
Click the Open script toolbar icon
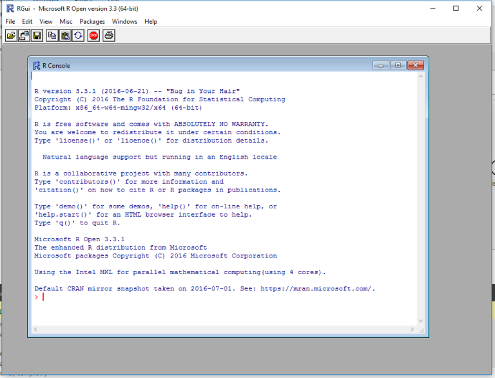(12, 35)
